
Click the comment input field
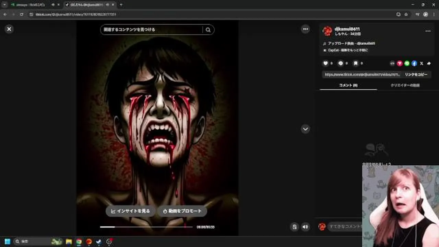[x=345, y=226]
